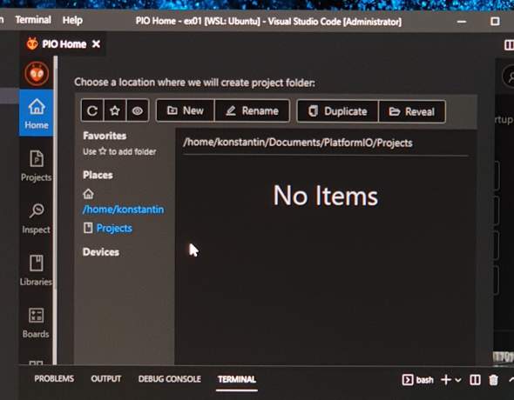Switch to the PROBLEMS panel tab
This screenshot has height=400, width=514.
coord(54,379)
